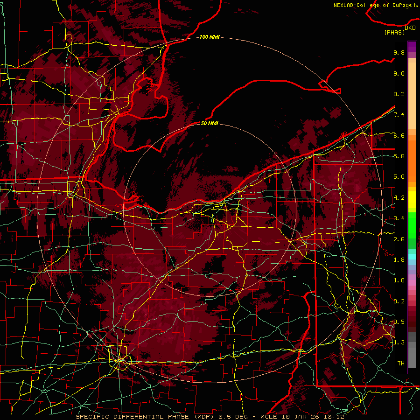The image size is (420, 420).
Task: Click the green segment of the color bar
Action: click(412, 225)
